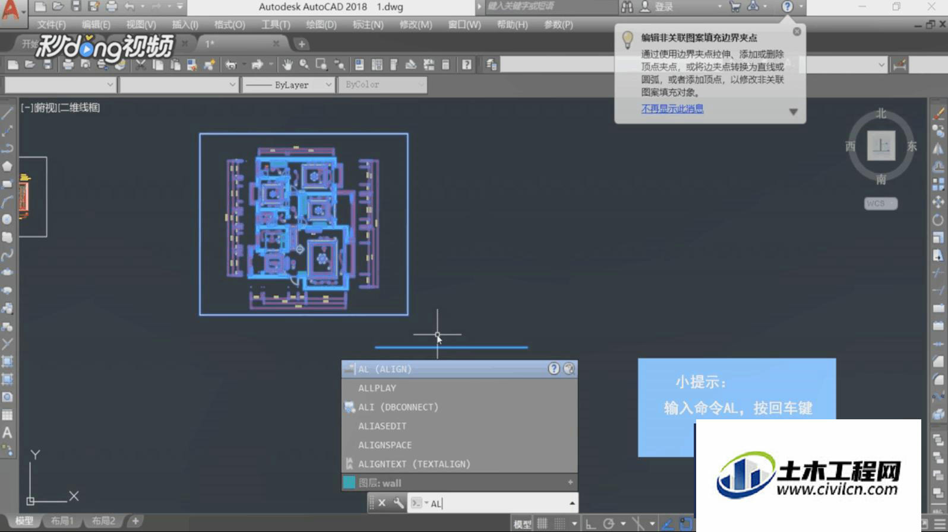Screen dimensions: 948x532
Task: Select the Line tool in the draw toolbar
Action: point(7,113)
